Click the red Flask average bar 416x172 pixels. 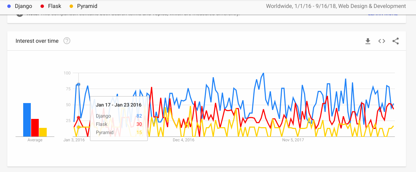[35, 128]
